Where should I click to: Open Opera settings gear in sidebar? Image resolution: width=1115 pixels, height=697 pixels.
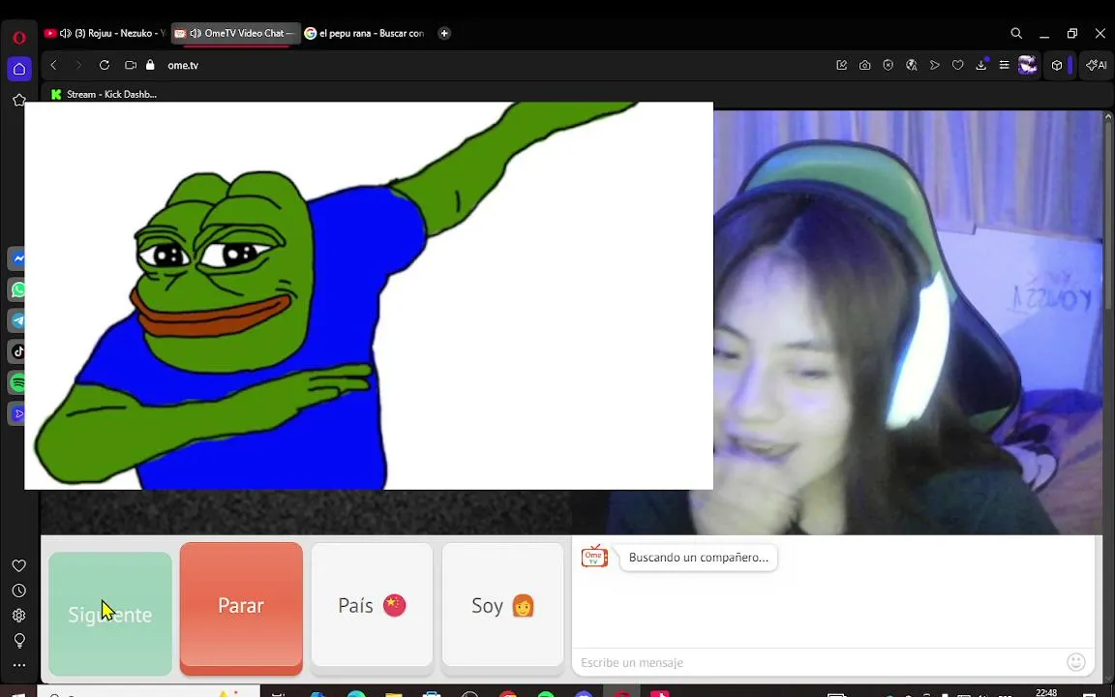coord(19,616)
